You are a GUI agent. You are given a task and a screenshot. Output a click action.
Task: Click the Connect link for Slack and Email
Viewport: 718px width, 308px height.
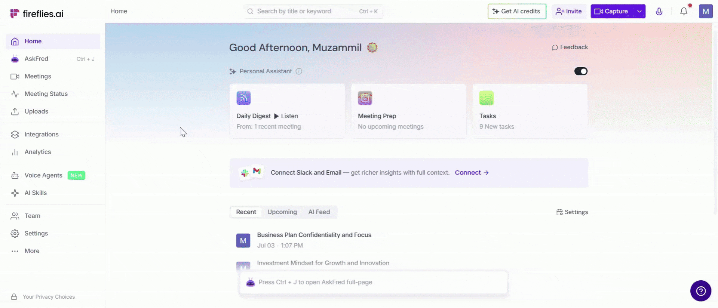point(472,173)
